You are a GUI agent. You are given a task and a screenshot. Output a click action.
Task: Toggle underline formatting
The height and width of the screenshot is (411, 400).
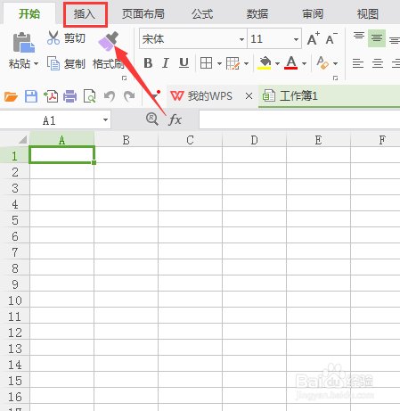click(x=184, y=63)
